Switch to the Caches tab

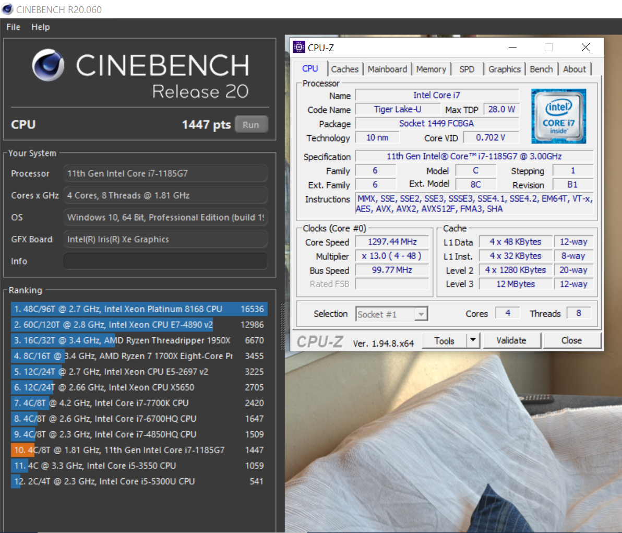[344, 69]
